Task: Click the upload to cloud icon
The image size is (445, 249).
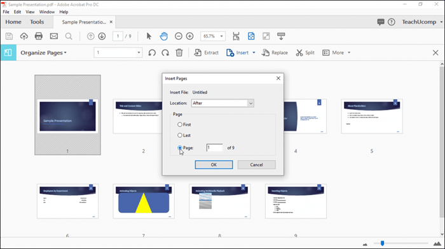Action: pos(24,36)
